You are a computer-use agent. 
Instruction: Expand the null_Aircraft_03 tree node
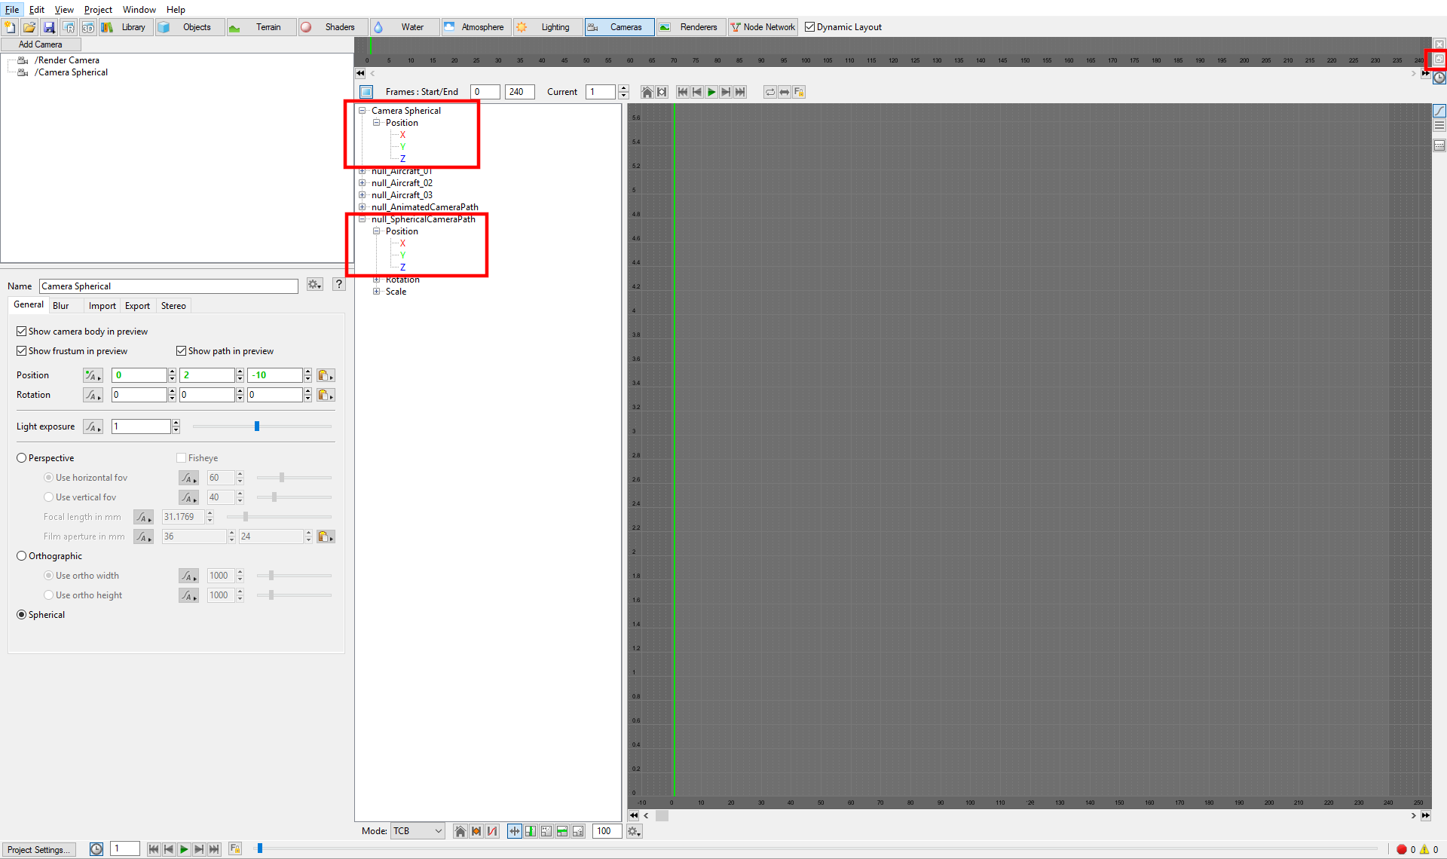362,195
